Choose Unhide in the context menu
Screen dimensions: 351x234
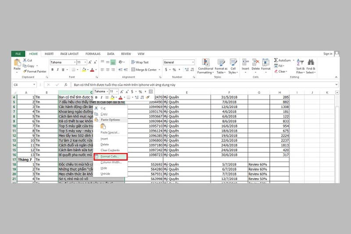pos(105,173)
